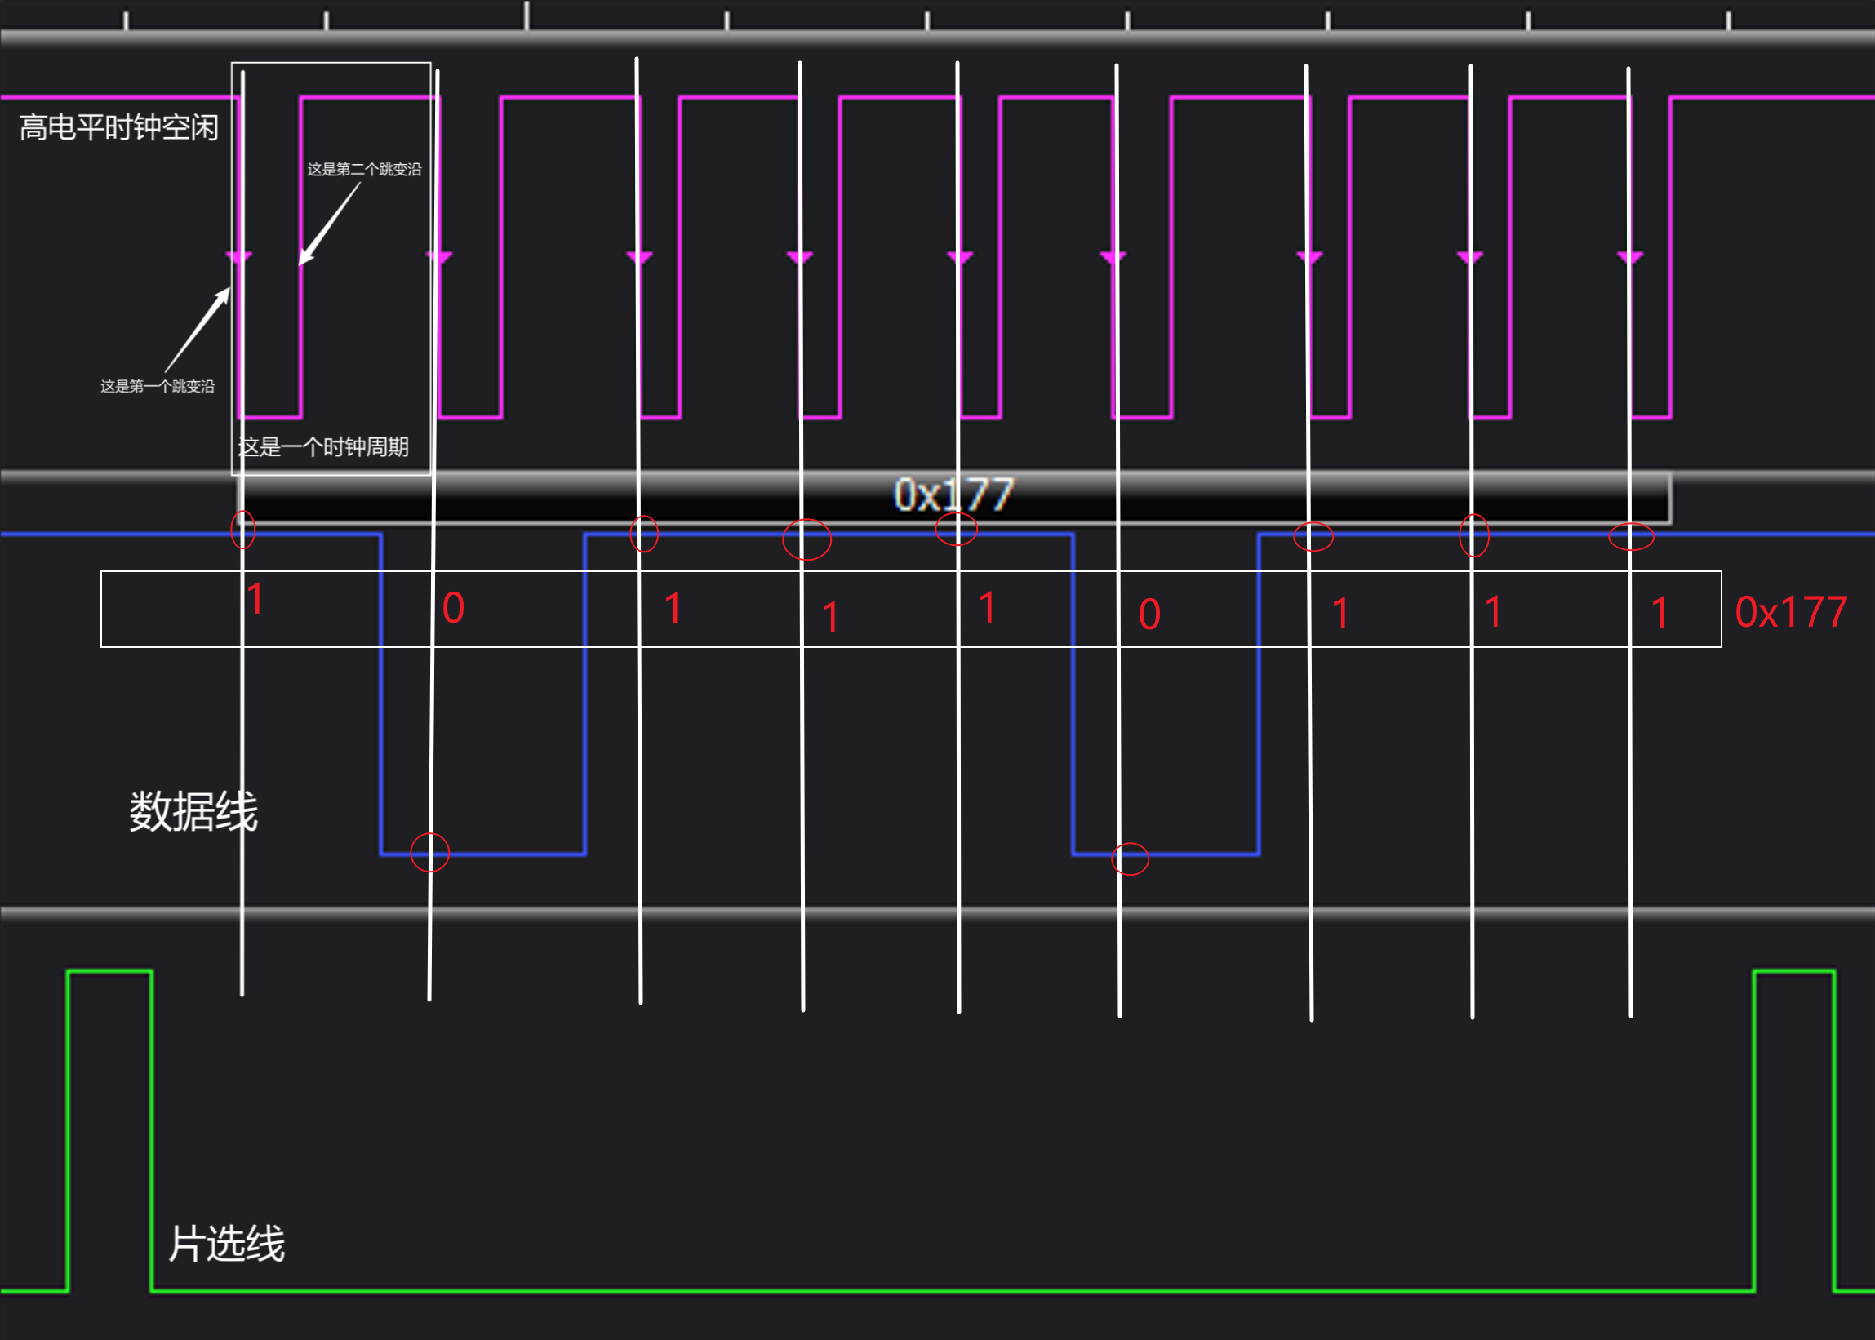This screenshot has width=1875, height=1340.
Task: Click the white 0x177 decoded value bubble
Action: point(953,495)
